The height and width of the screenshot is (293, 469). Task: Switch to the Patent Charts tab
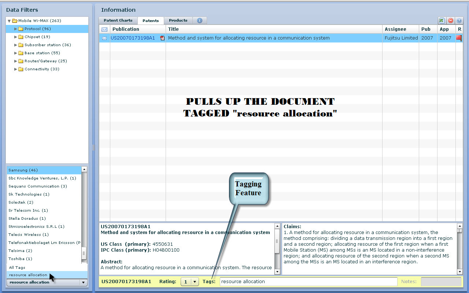pos(118,21)
